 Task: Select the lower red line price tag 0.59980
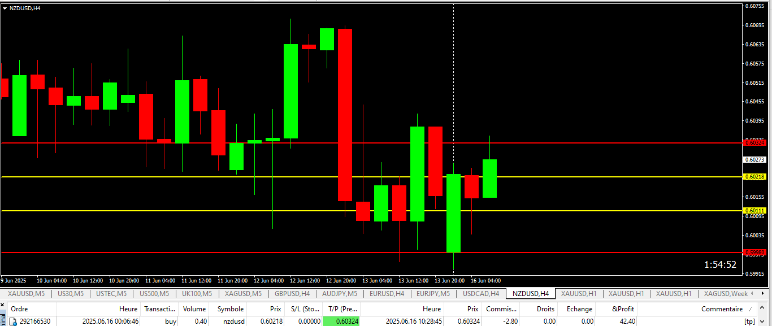754,252
